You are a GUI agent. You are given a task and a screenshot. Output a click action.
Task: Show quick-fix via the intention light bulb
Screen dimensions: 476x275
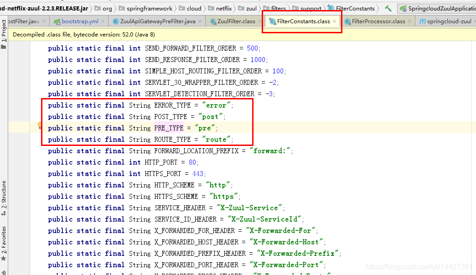point(40,125)
